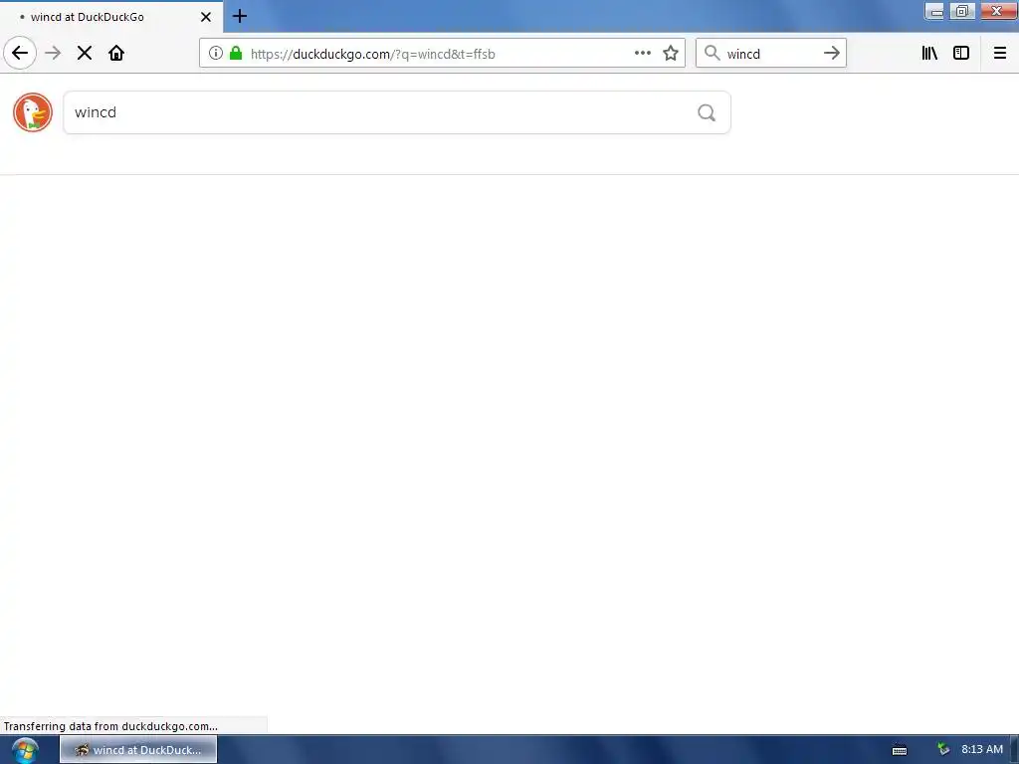Click the on-screen keyboard tray icon

(900, 750)
